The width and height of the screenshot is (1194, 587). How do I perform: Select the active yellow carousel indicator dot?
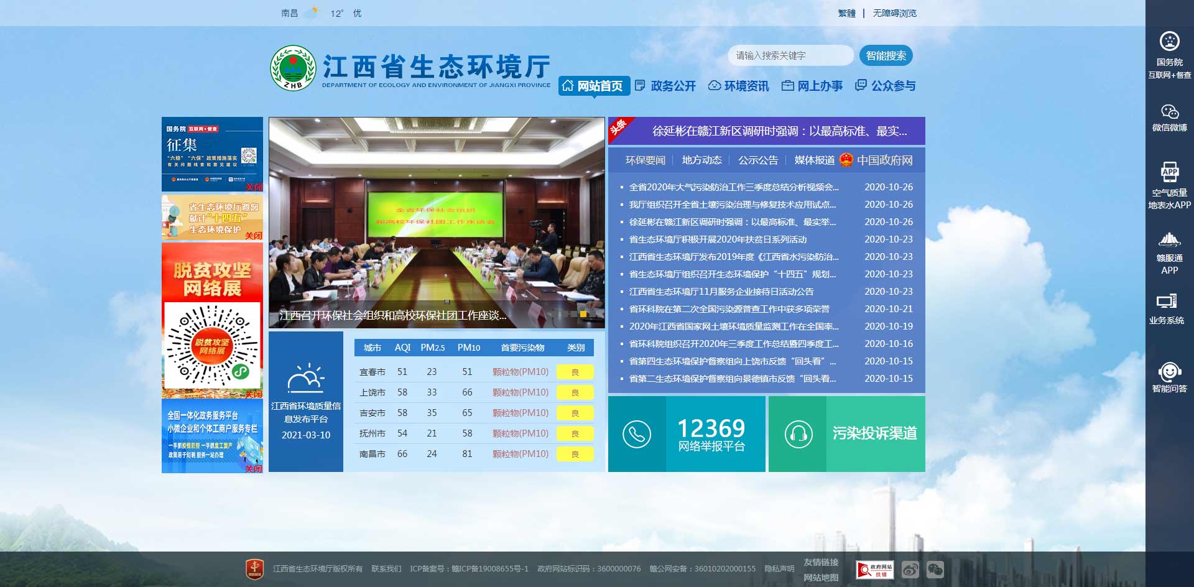(583, 314)
